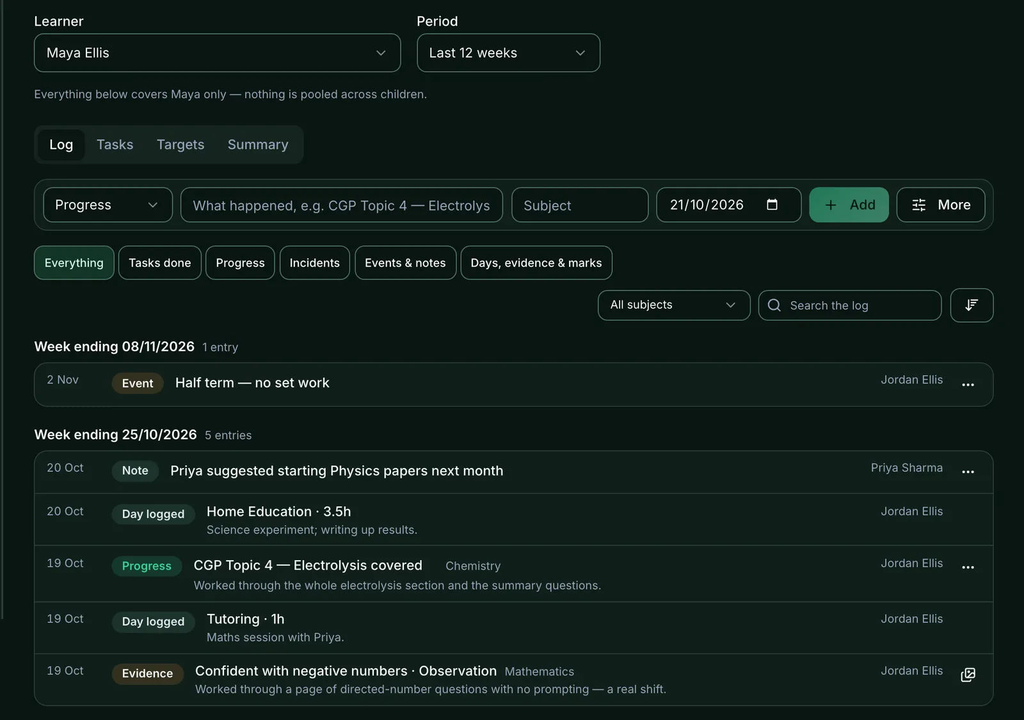
Task: Switch to the Tasks tab
Action: click(x=115, y=145)
